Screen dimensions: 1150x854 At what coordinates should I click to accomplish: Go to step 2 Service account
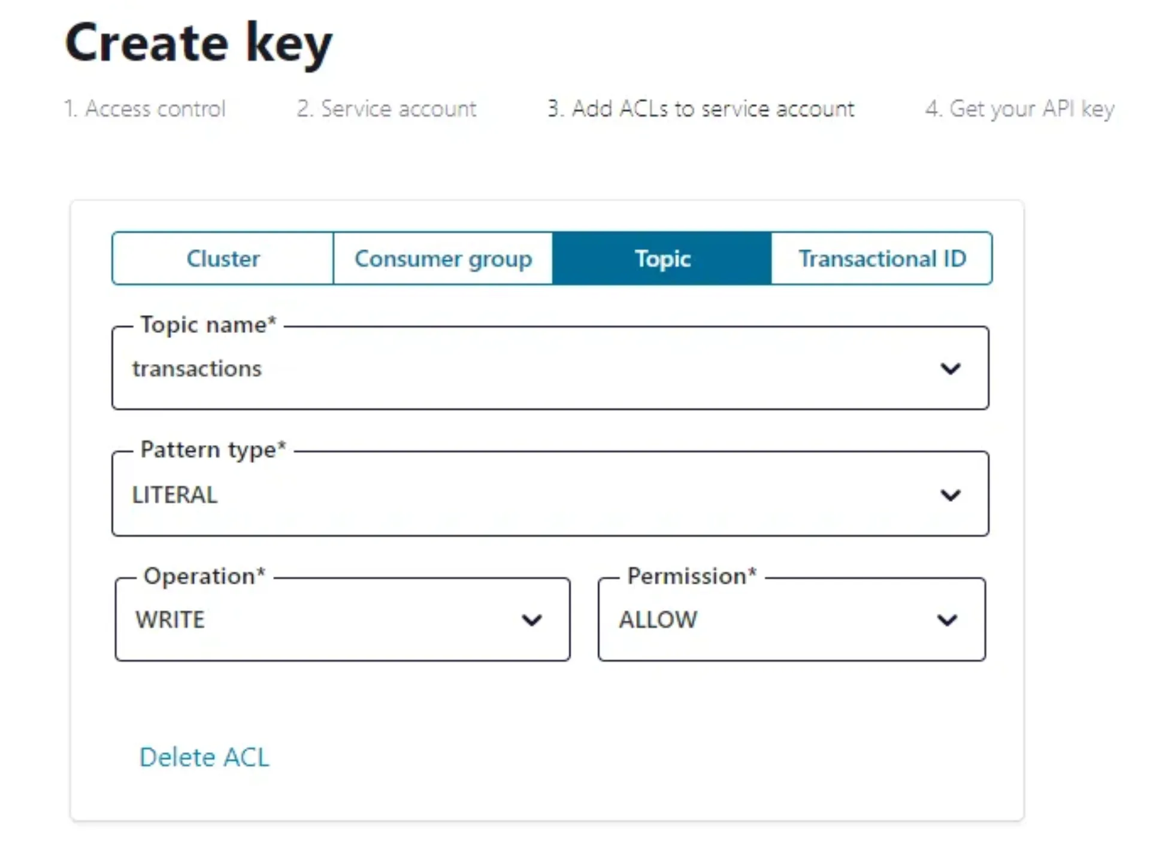click(386, 109)
